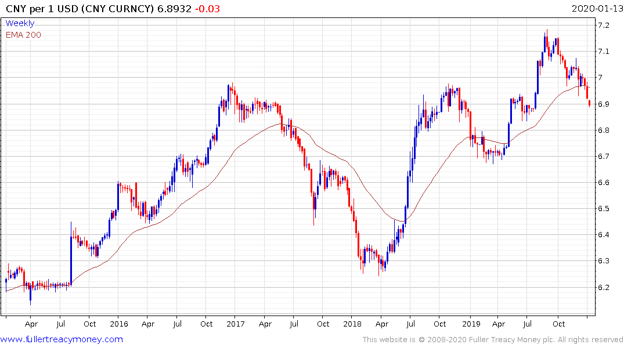624x348 pixels.
Task: Click the chart title 'CNY per 1 USD (CNY CURNCY)'
Action: [x=80, y=9]
